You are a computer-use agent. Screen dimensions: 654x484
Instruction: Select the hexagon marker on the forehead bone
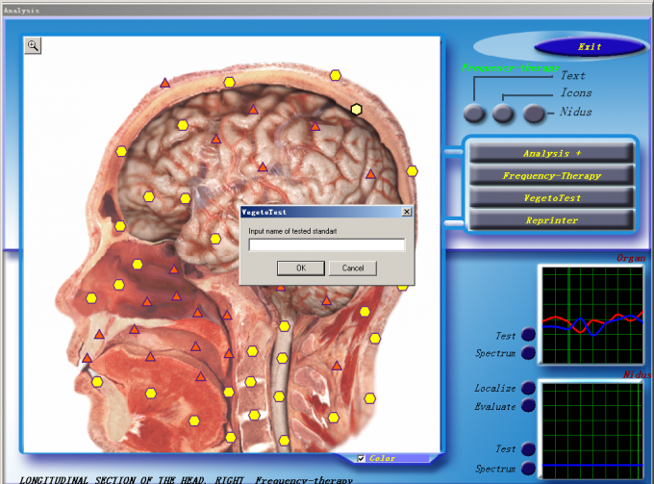pos(121,151)
